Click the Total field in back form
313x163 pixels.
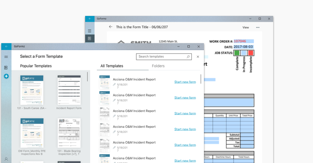click(247, 146)
